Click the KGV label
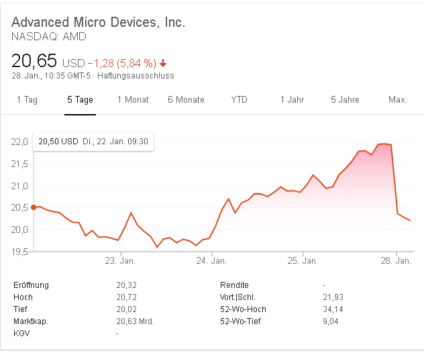 (21, 334)
